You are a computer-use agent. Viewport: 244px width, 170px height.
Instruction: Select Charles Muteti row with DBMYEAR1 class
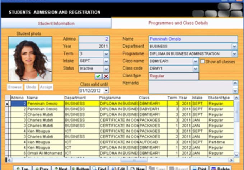coord(122,115)
